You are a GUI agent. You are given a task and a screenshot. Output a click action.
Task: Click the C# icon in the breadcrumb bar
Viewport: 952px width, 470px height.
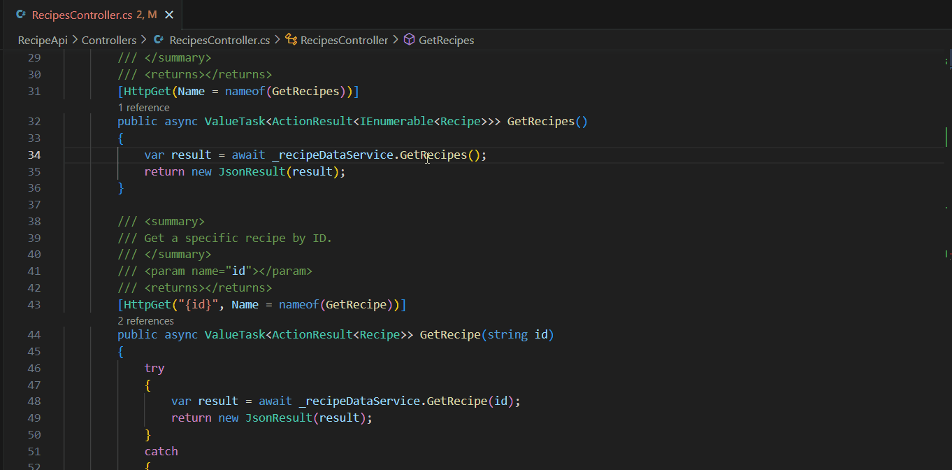[x=159, y=40]
